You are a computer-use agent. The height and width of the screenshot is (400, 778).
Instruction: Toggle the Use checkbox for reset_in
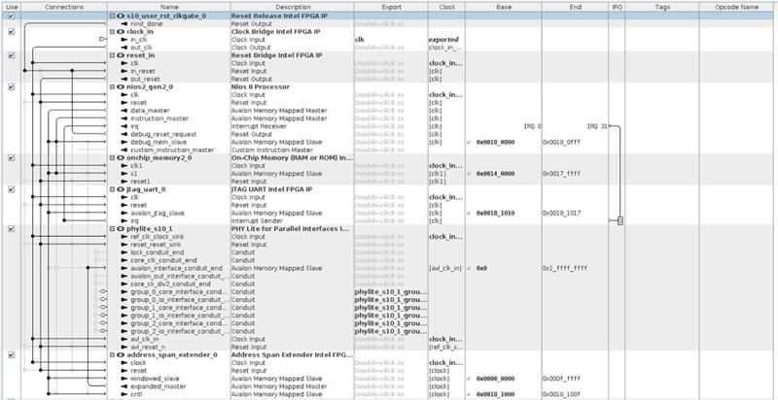coord(12,55)
